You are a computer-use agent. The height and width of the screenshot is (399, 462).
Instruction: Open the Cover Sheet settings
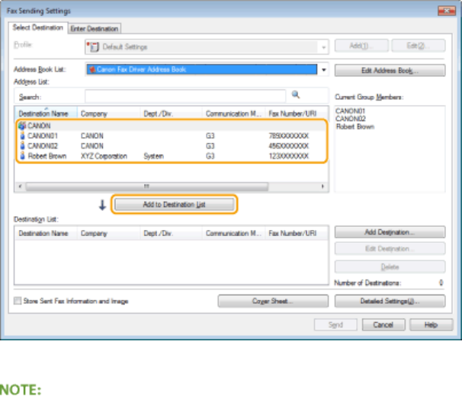coord(273,301)
